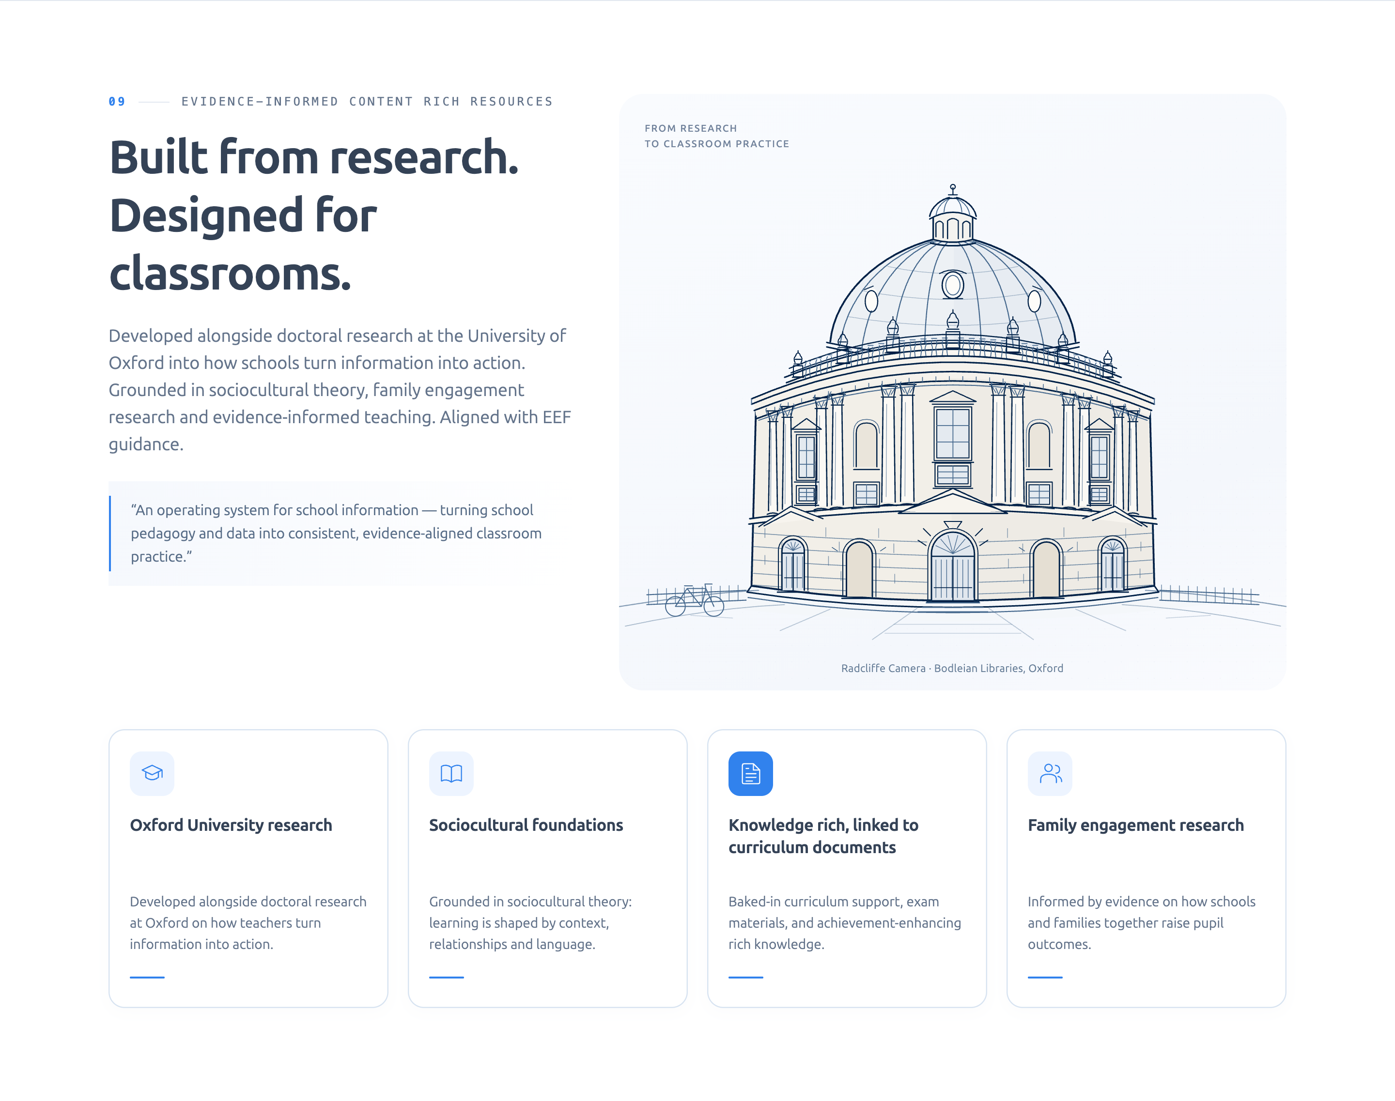Screen dimensions: 1395x1101
Task: Click 'Knowledge rich, linked to curriculum documents' heading
Action: click(x=823, y=835)
